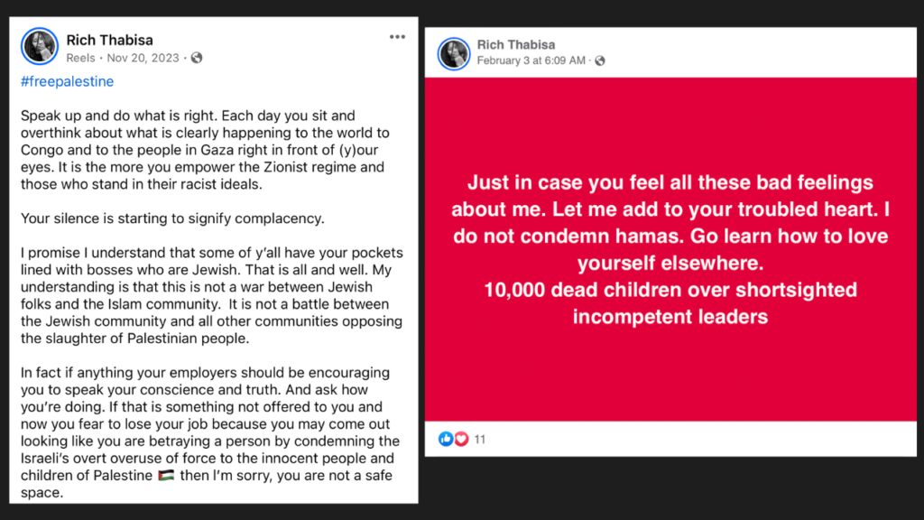
Task: Click the red quote image to enlarge it
Action: (x=670, y=249)
